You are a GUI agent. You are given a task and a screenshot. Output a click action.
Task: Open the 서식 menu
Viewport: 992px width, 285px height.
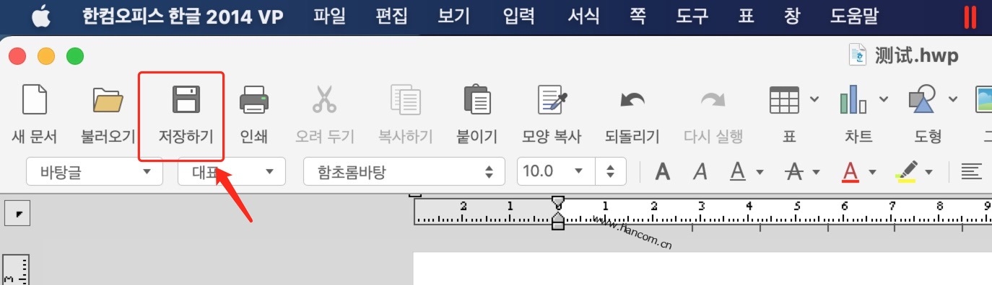[x=583, y=15]
